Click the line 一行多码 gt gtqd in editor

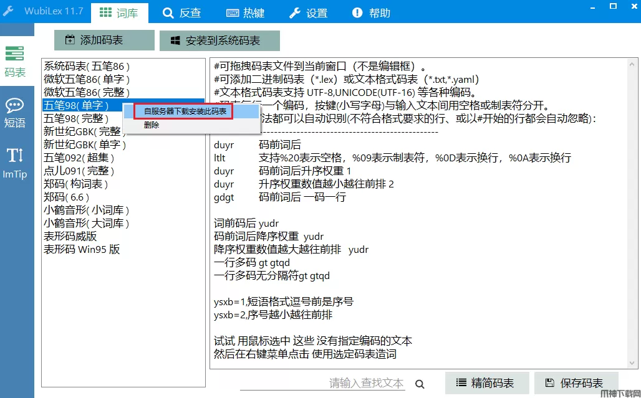pyautogui.click(x=252, y=262)
